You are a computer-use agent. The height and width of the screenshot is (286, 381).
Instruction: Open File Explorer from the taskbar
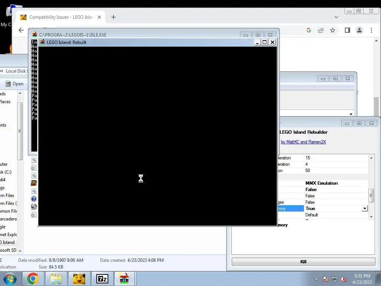tap(56, 279)
